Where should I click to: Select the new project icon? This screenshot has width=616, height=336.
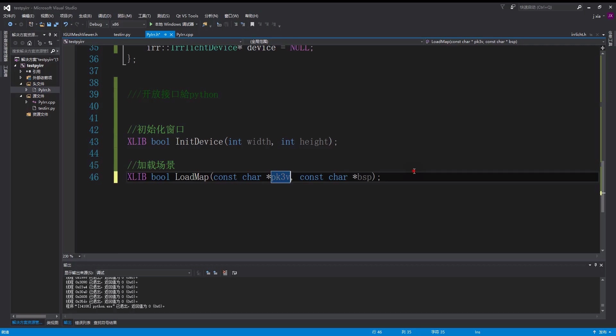[x=32, y=24]
